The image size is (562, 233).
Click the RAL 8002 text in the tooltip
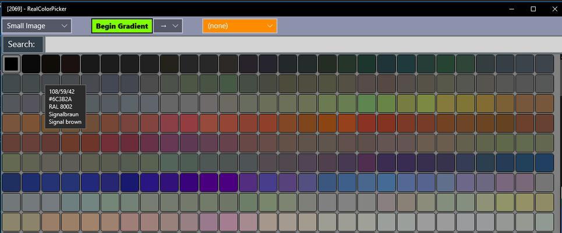60,107
